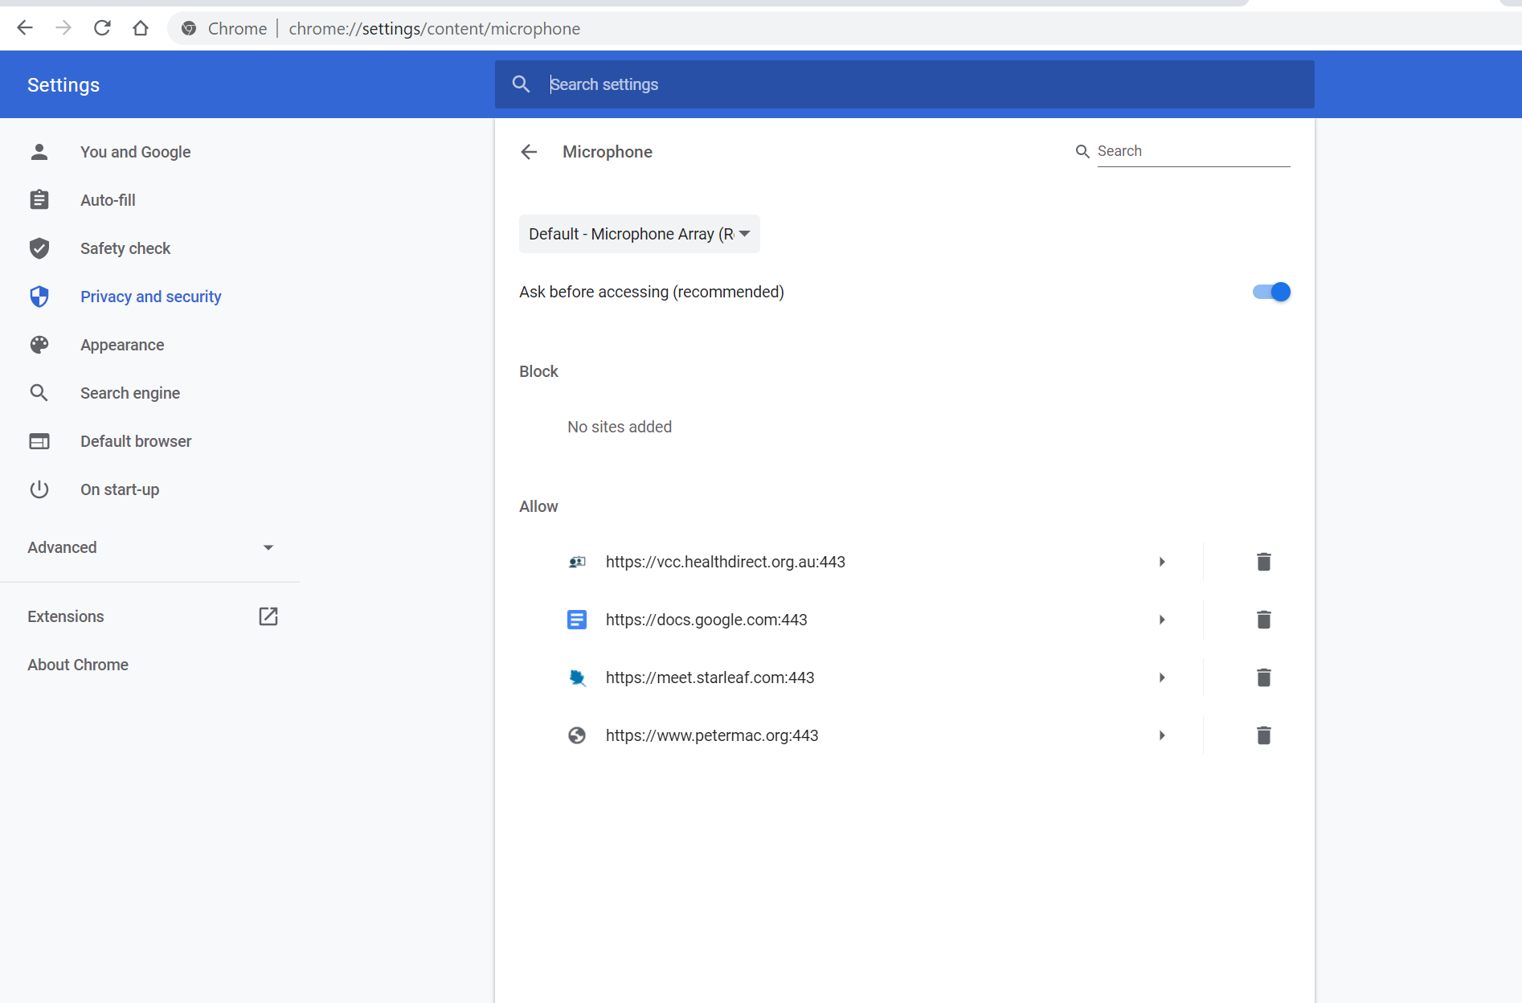Screen dimensions: 1522x1003
Task: Focus the Microphone site Search field
Action: pyautogui.click(x=1193, y=151)
